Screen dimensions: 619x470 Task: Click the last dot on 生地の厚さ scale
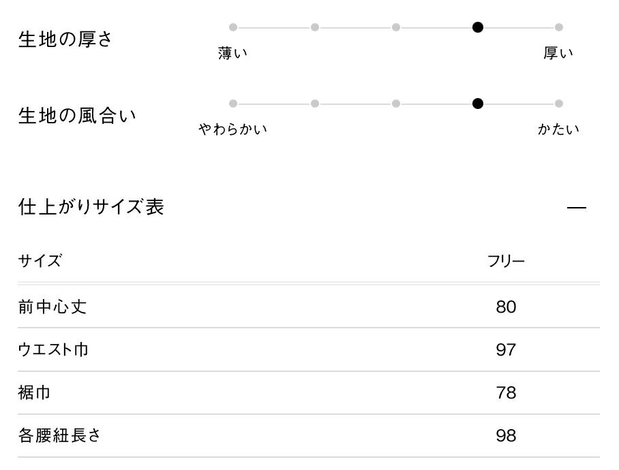559,27
